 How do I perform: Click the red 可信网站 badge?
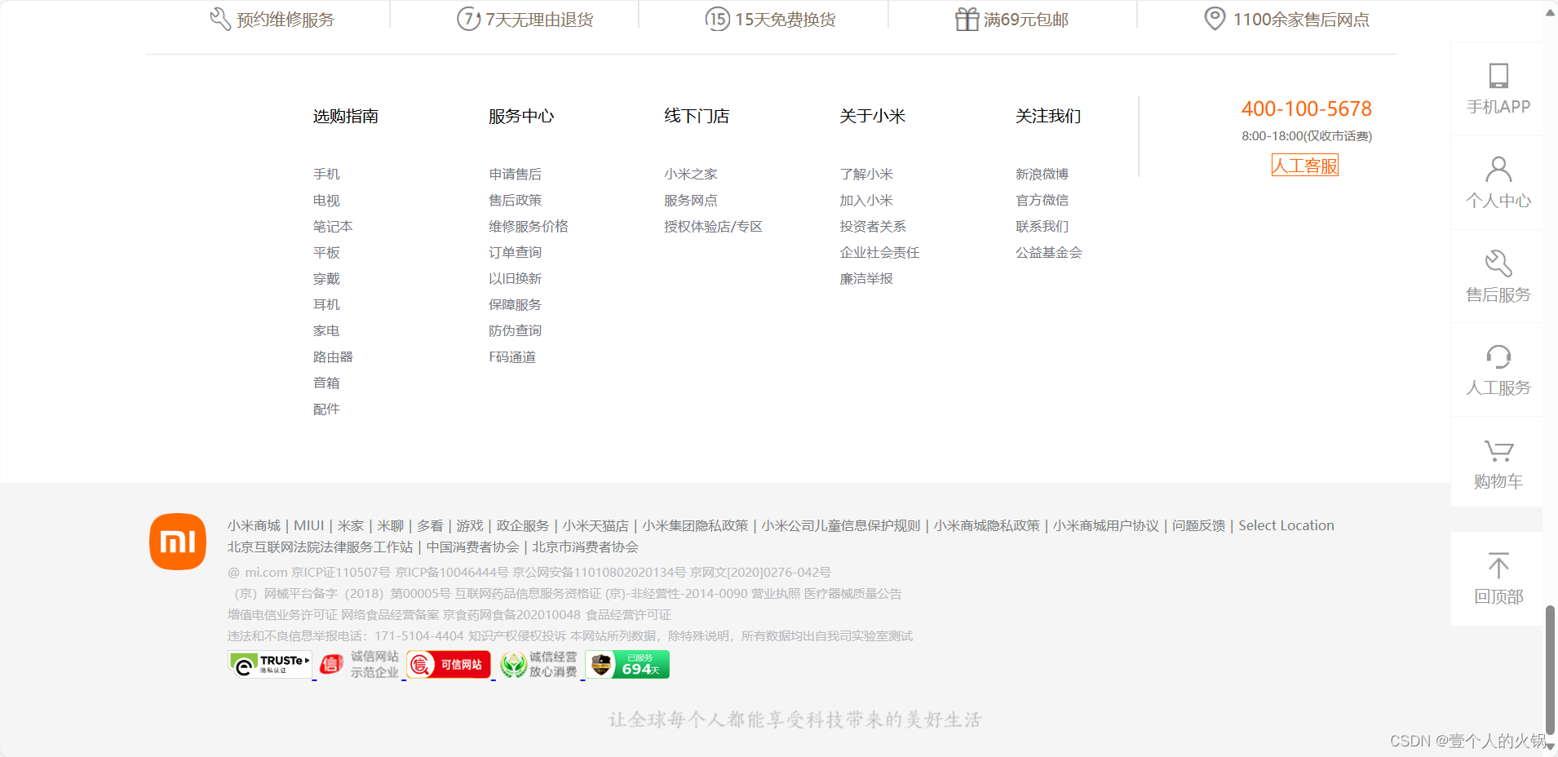[x=449, y=665]
